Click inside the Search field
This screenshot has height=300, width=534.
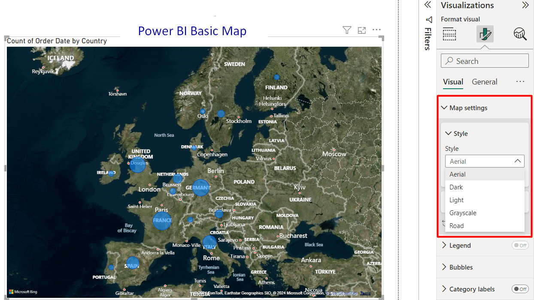click(x=484, y=60)
